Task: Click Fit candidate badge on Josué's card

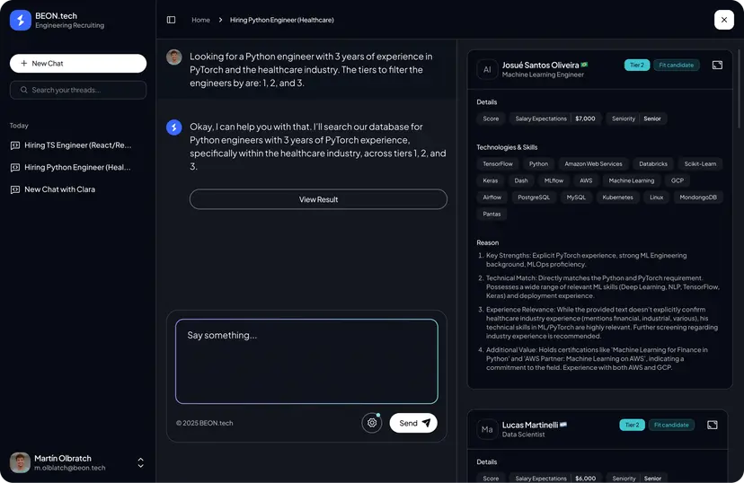Action: (x=676, y=65)
